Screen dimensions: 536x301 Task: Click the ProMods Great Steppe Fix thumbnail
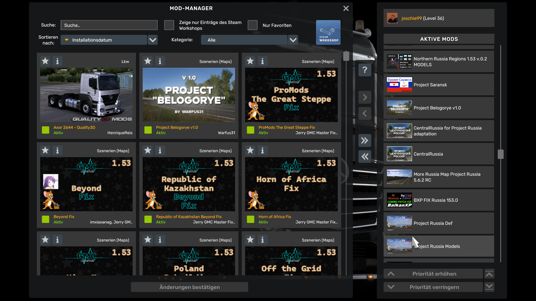pyautogui.click(x=291, y=95)
